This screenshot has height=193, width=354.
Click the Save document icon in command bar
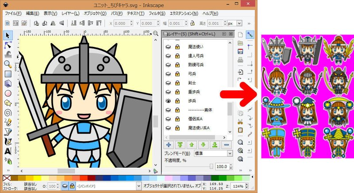pos(240,51)
